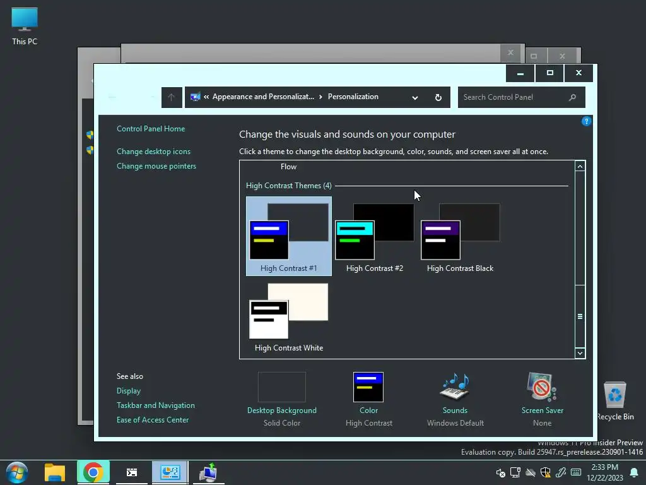Select the Flow theme label
The height and width of the screenshot is (485, 646).
click(x=288, y=167)
